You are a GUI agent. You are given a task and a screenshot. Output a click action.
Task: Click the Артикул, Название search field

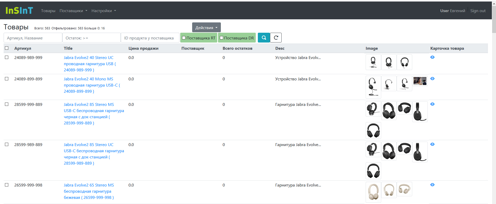[x=33, y=38]
